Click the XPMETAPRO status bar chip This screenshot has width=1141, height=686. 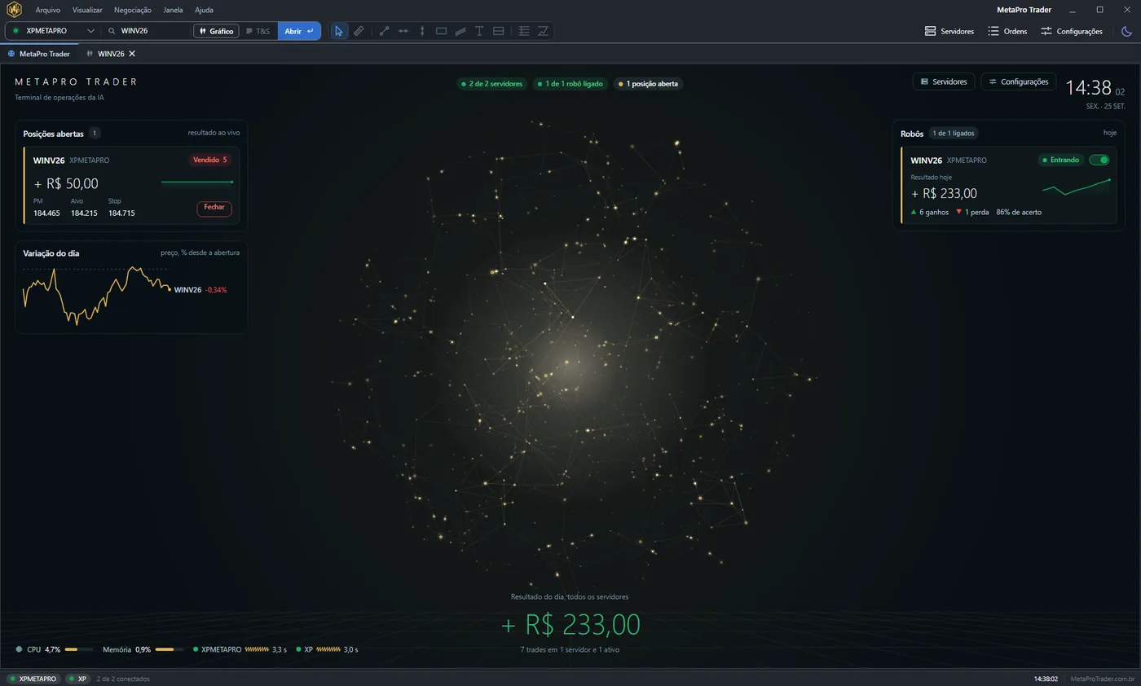(33, 679)
